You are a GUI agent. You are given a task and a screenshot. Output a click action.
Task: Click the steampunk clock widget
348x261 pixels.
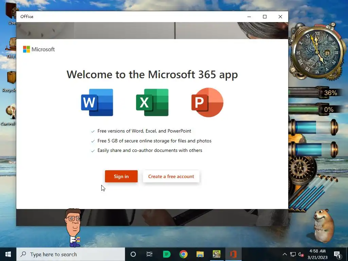click(x=317, y=52)
